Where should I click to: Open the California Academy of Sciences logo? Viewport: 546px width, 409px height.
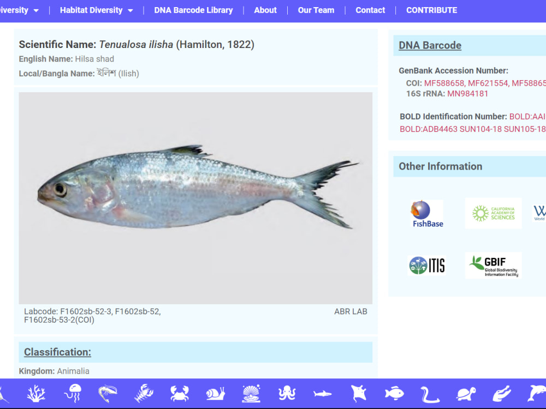pyautogui.click(x=494, y=213)
